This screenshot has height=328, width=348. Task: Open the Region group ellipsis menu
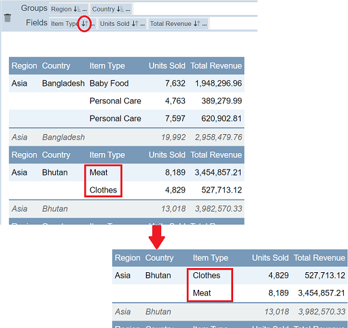[84, 10]
